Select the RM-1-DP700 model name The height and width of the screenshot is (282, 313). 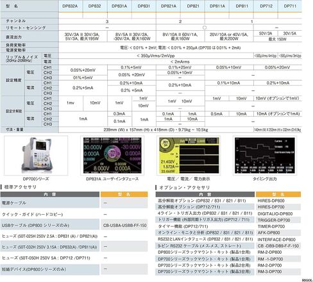270,259
